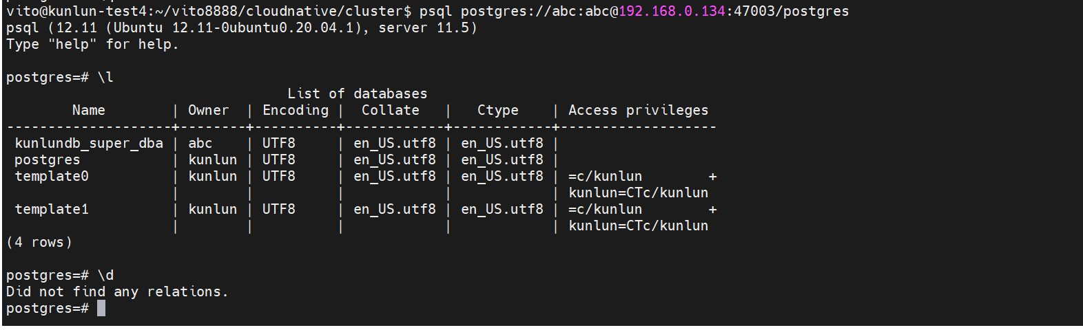
Task: Click owner "abc" in the kunlundb_super_dba row
Action: [200, 143]
